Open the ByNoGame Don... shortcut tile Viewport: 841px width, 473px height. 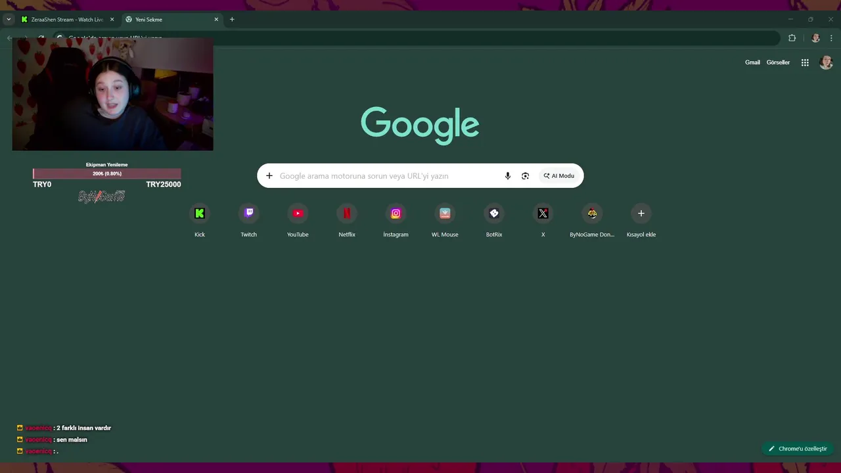[x=592, y=221]
